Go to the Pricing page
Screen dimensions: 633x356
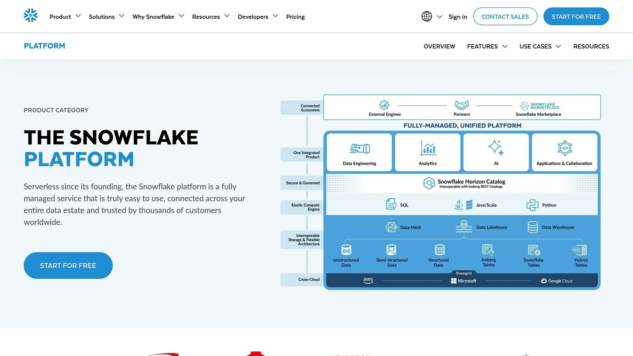295,17
